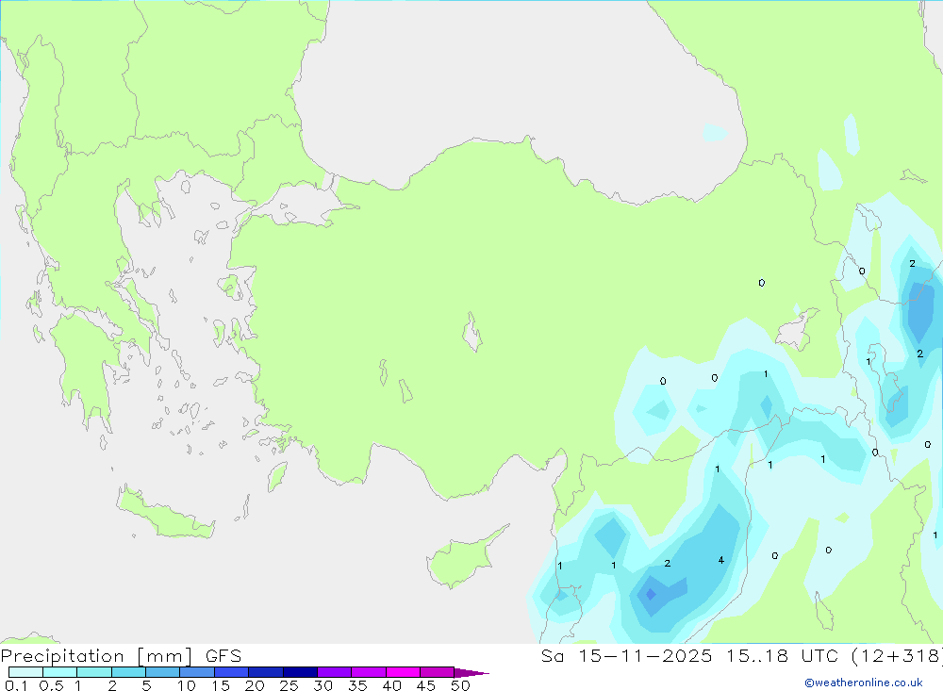Pick the 15–20 mm royal blue legend box
The width and height of the screenshot is (943, 691).
pos(231,672)
